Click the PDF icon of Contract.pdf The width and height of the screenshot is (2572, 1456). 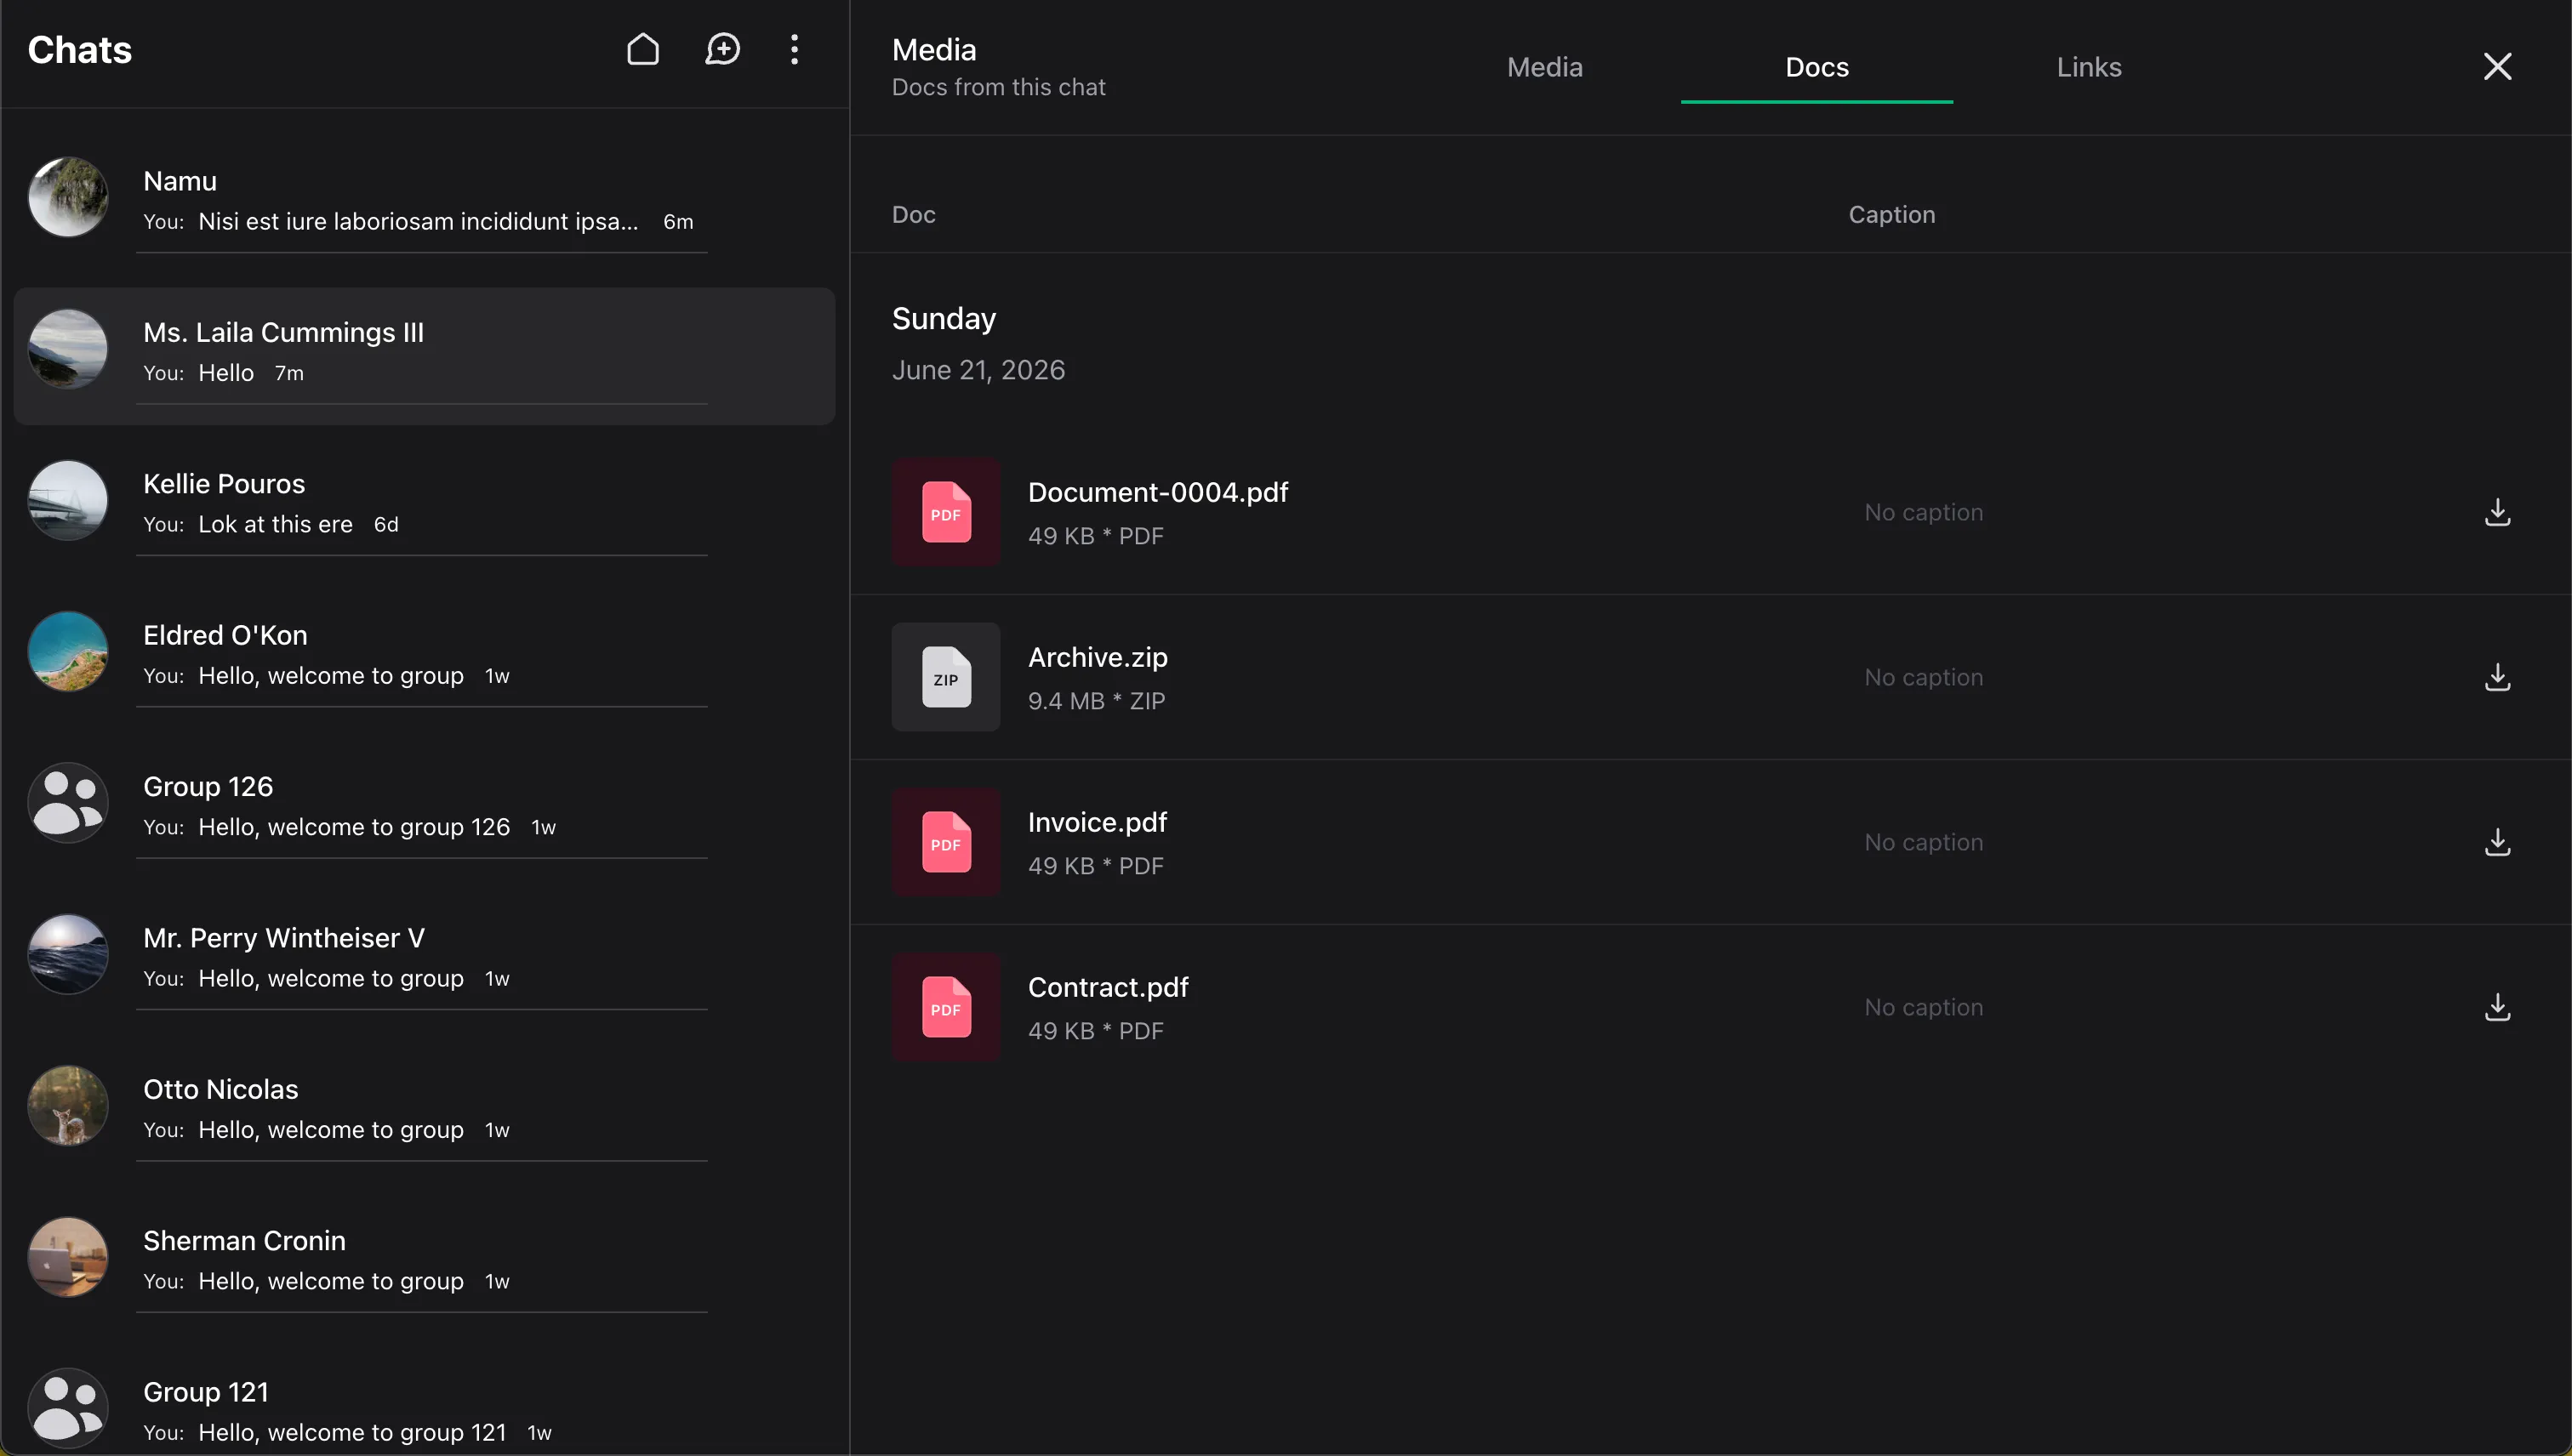pos(945,1007)
